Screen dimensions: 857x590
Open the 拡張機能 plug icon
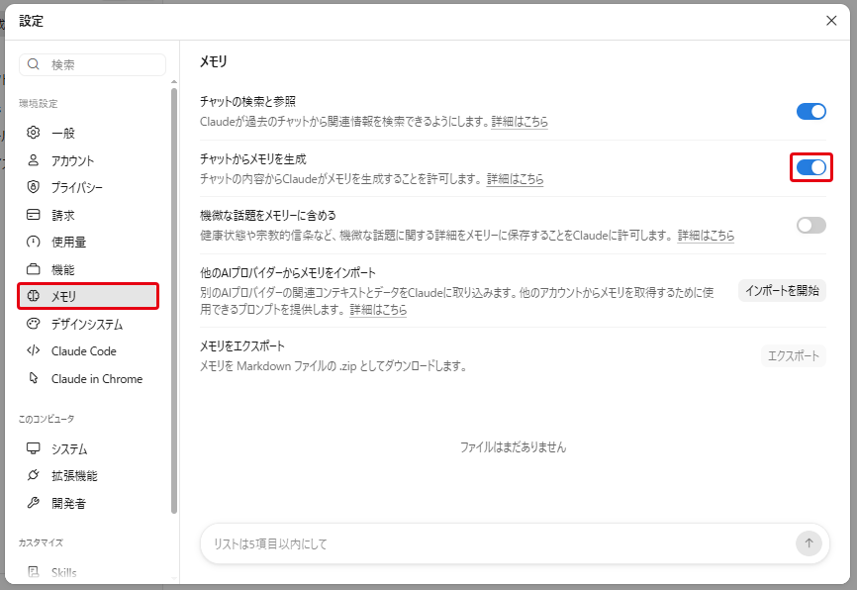[34, 475]
